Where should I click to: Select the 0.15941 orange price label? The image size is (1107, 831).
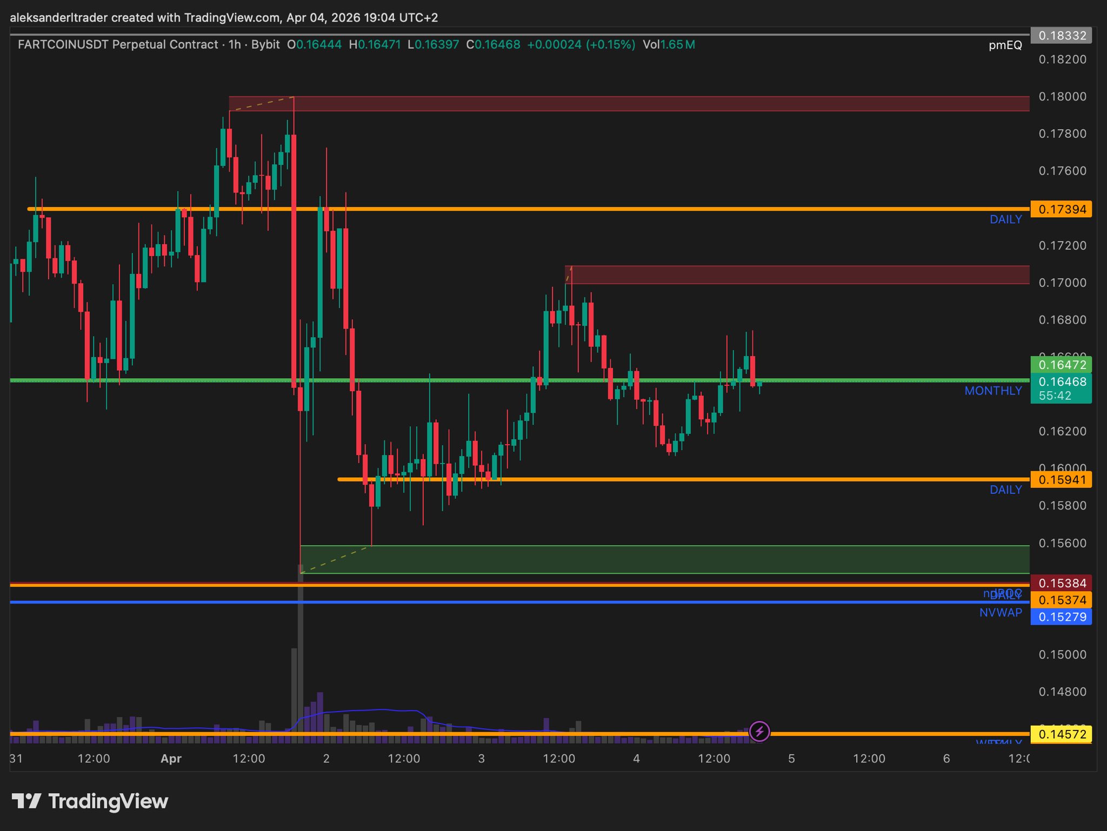click(x=1061, y=479)
